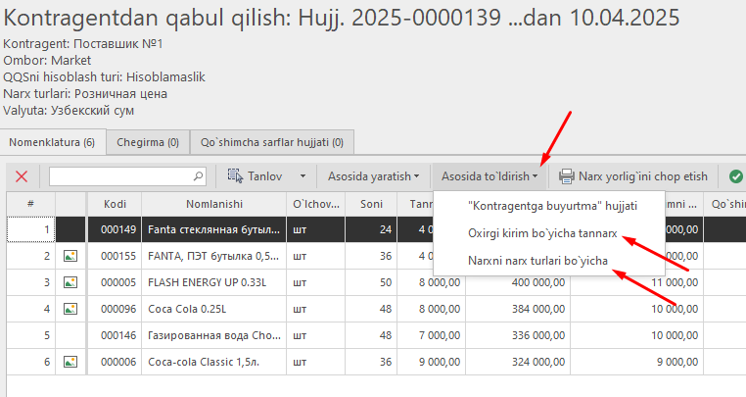Viewport: 746px width, 397px height.
Task: Switch to the Chegirma (0) tab
Action: coord(147,142)
